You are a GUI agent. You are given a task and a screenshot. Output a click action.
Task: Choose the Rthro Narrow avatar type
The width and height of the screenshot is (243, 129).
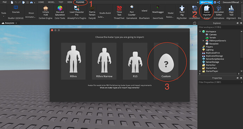click(104, 61)
